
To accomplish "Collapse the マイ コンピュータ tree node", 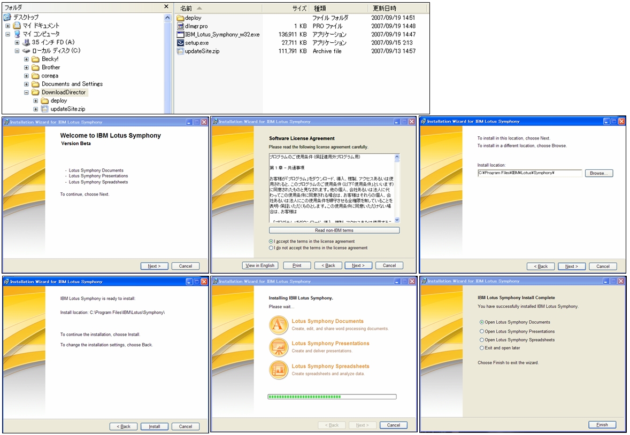I will (x=7, y=34).
